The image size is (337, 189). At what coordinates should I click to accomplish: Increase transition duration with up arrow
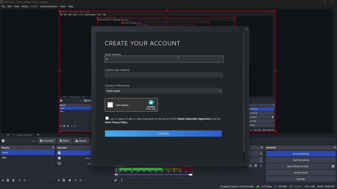(261, 159)
